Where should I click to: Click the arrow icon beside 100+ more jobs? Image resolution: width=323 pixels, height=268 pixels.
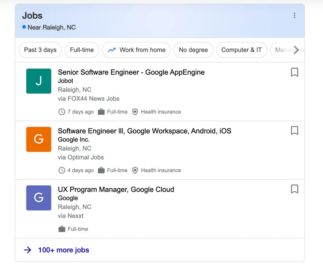point(28,250)
